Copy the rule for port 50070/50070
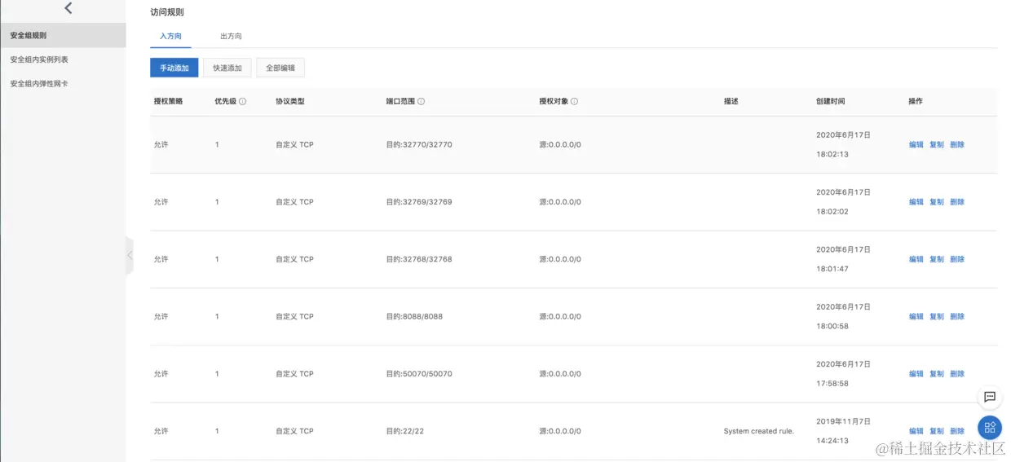This screenshot has height=462, width=1011. point(937,374)
